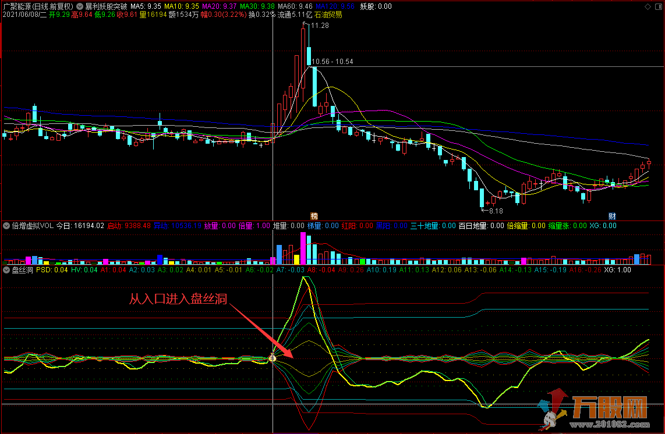Click the 妖股: 0.00 value
Image resolution: width=665 pixels, height=434 pixels.
coord(376,6)
